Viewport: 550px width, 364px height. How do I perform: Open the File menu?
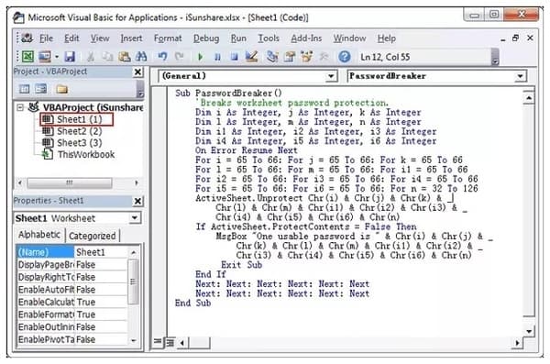pyautogui.click(x=46, y=39)
